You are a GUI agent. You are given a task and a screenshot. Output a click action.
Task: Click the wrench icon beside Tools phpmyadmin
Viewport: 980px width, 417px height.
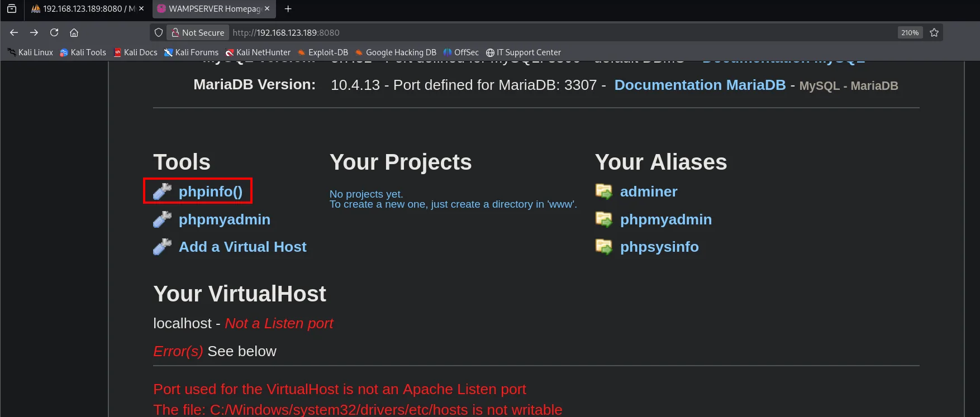pyautogui.click(x=162, y=219)
